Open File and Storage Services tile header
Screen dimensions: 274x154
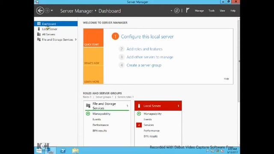(x=107, y=106)
